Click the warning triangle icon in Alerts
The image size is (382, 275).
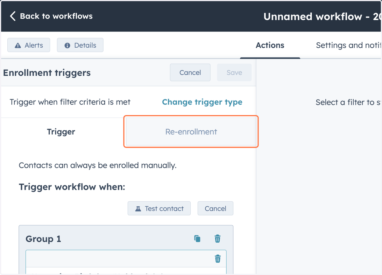18,45
